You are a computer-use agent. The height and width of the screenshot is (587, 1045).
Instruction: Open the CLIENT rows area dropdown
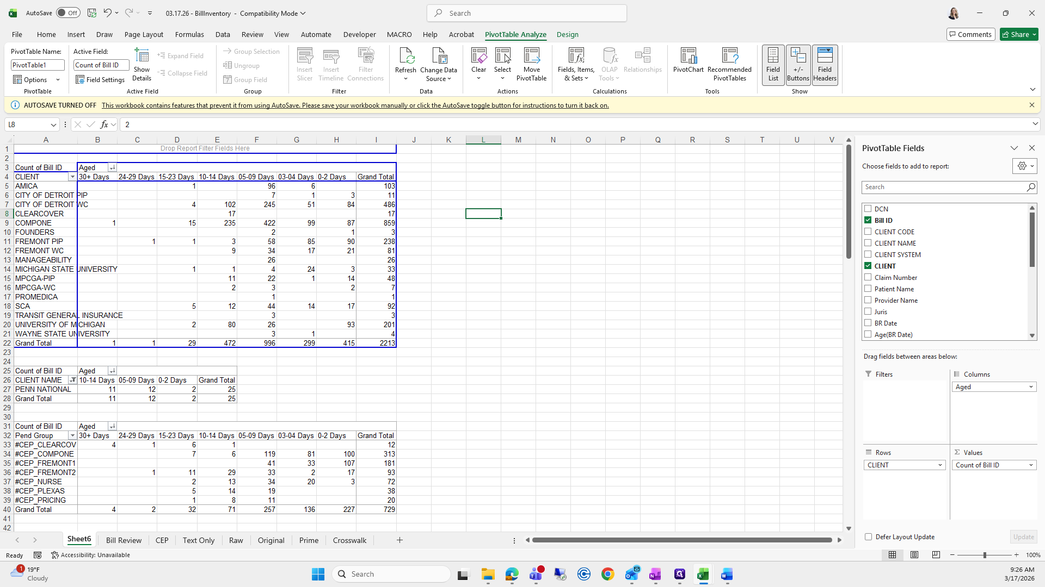939,465
